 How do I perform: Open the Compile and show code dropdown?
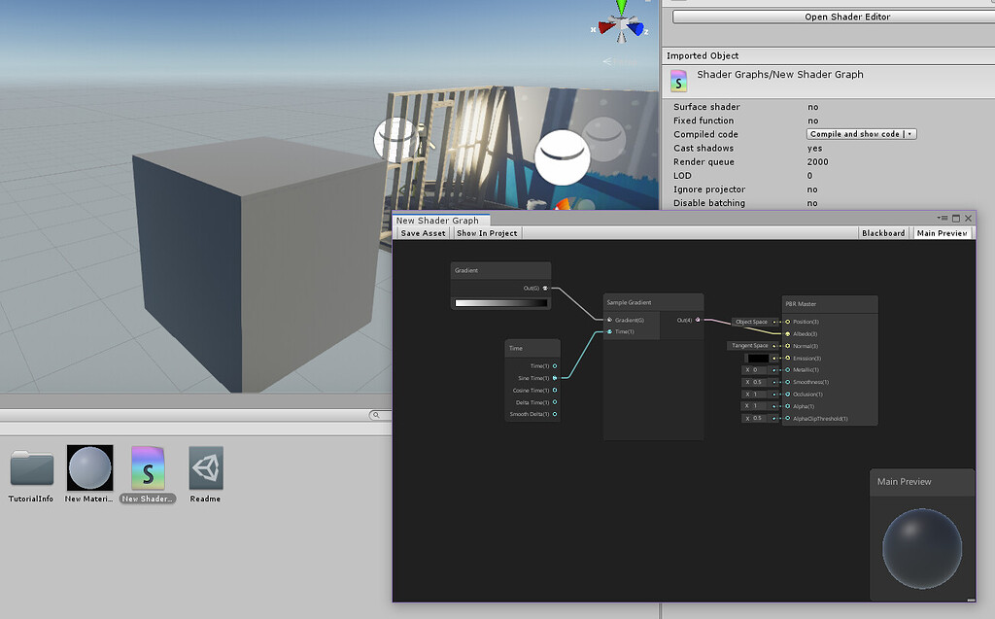[x=863, y=134]
